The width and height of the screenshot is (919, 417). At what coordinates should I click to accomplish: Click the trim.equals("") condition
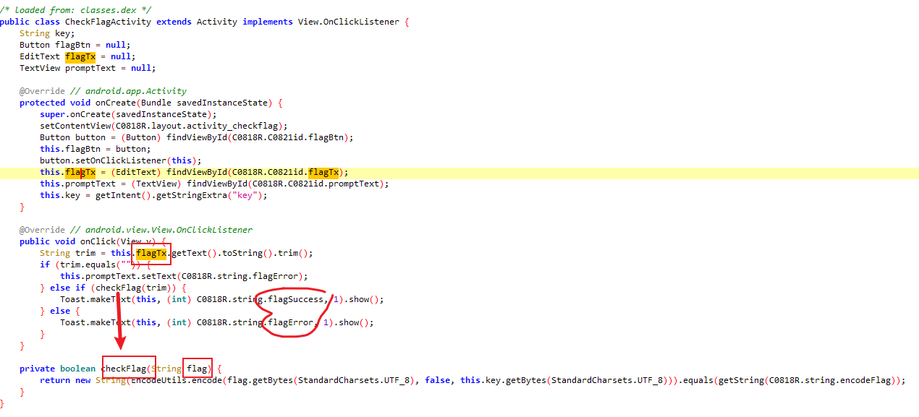pos(96,265)
